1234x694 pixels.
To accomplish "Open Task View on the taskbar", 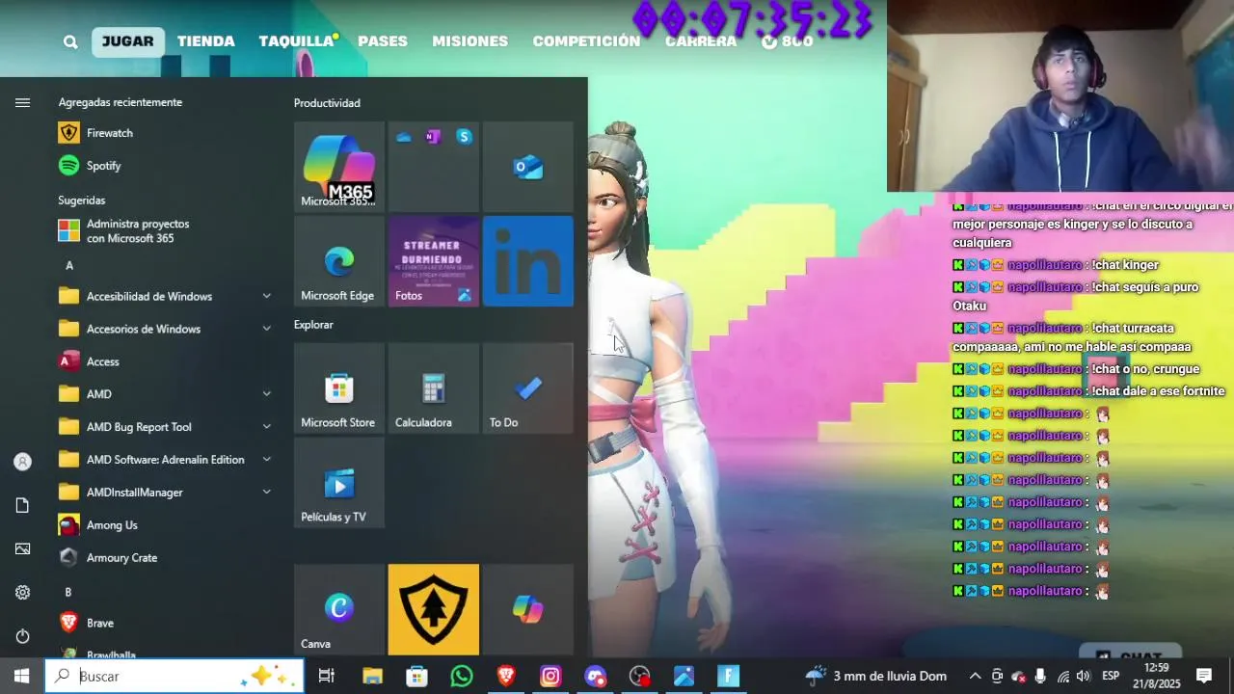I will [x=327, y=677].
